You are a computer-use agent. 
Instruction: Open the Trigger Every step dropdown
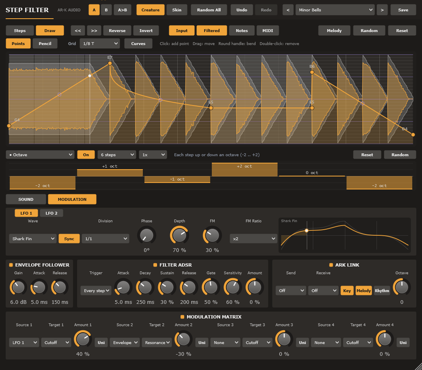[96, 290]
